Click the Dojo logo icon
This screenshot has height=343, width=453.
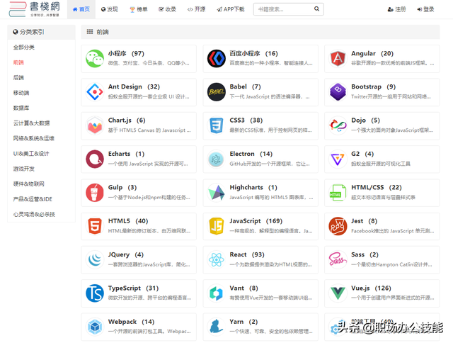(x=338, y=125)
